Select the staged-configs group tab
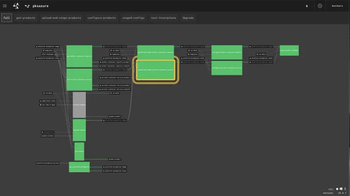This screenshot has height=196, width=350. pyautogui.click(x=133, y=18)
